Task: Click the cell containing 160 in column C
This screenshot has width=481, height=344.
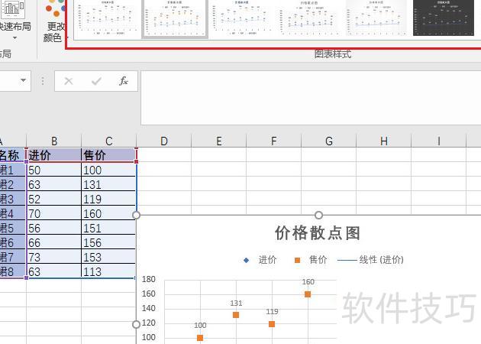Action: [109, 213]
